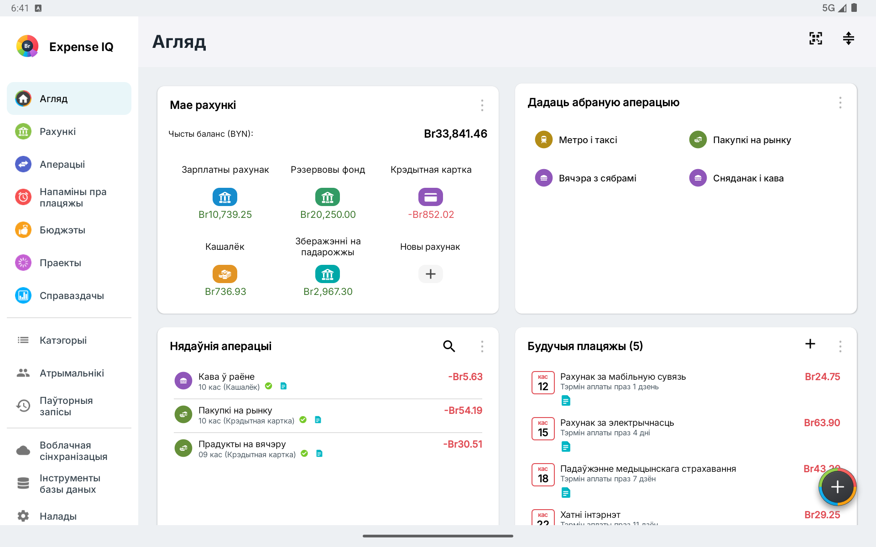Open Інструменты базы даных in sidebar
The image size is (876, 547).
[x=69, y=483]
